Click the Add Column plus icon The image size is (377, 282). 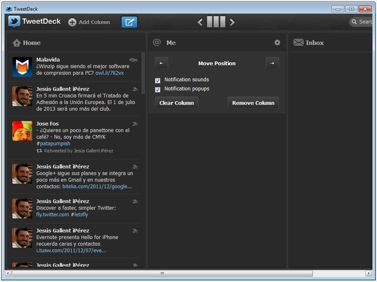tap(72, 22)
